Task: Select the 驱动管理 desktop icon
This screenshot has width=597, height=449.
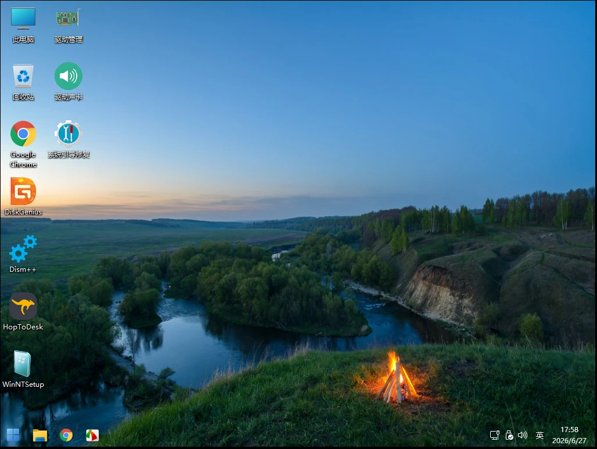Action: (69, 25)
